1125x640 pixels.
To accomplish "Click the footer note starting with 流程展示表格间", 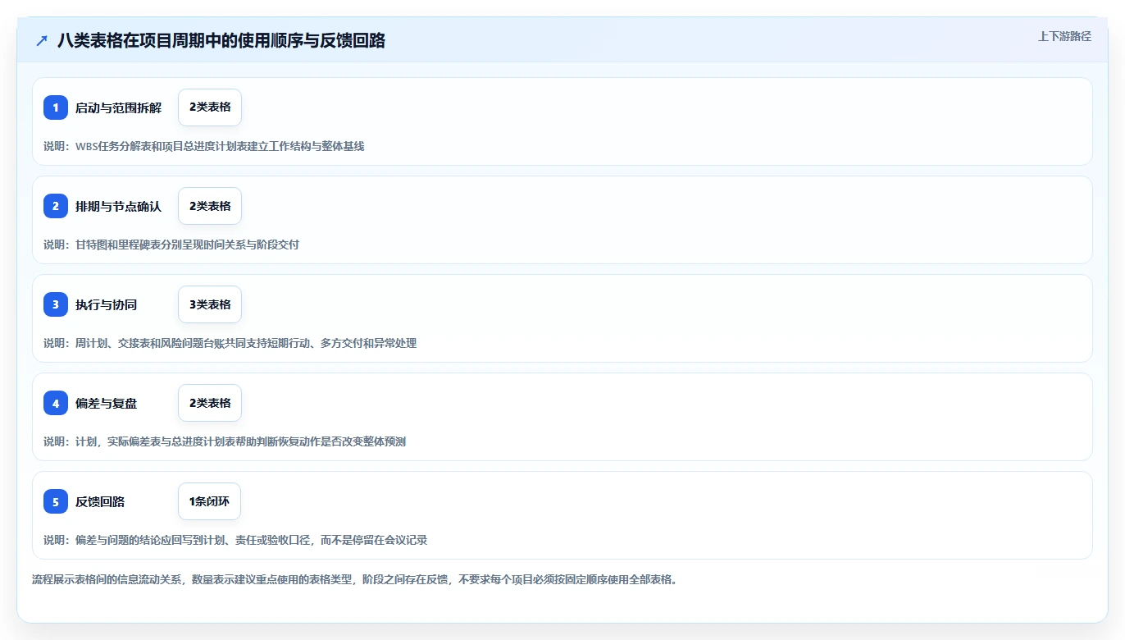I will pos(354,579).
